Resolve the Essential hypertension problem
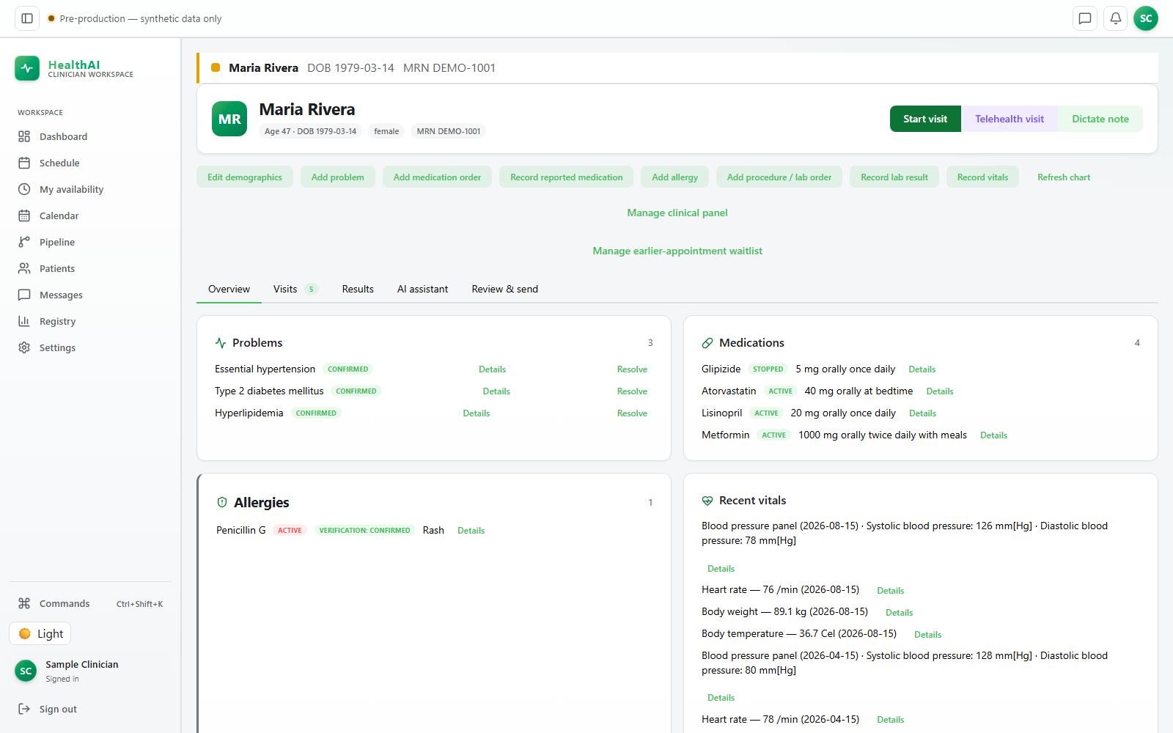 [632, 369]
